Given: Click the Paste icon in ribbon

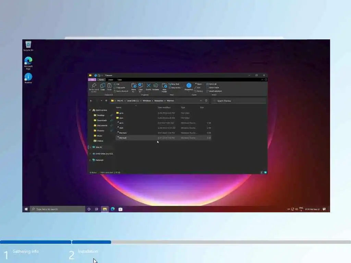Looking at the screenshot, I should coord(109,87).
